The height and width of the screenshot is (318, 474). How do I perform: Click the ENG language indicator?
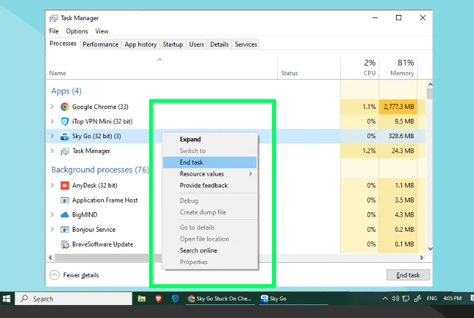pyautogui.click(x=432, y=299)
